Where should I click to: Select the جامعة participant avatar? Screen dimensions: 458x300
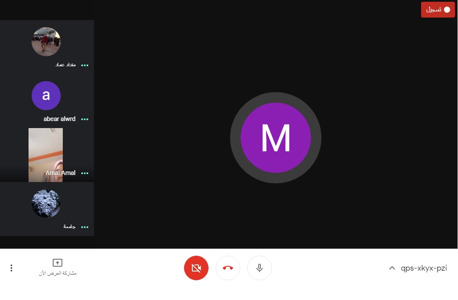click(x=46, y=204)
